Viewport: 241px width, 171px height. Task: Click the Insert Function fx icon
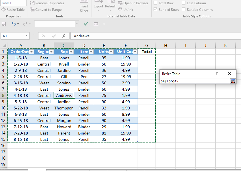64,36
